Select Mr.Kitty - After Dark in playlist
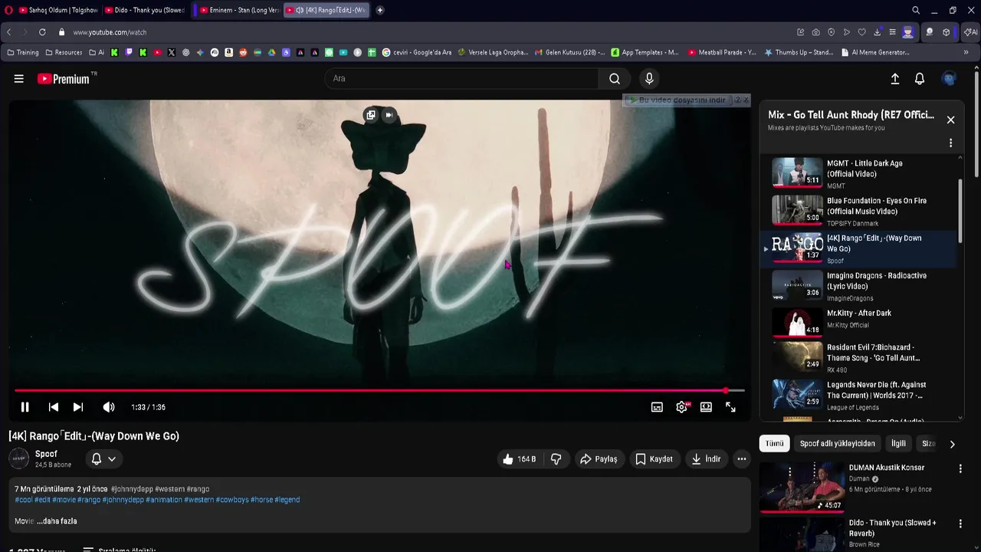The width and height of the screenshot is (981, 552). point(858,323)
